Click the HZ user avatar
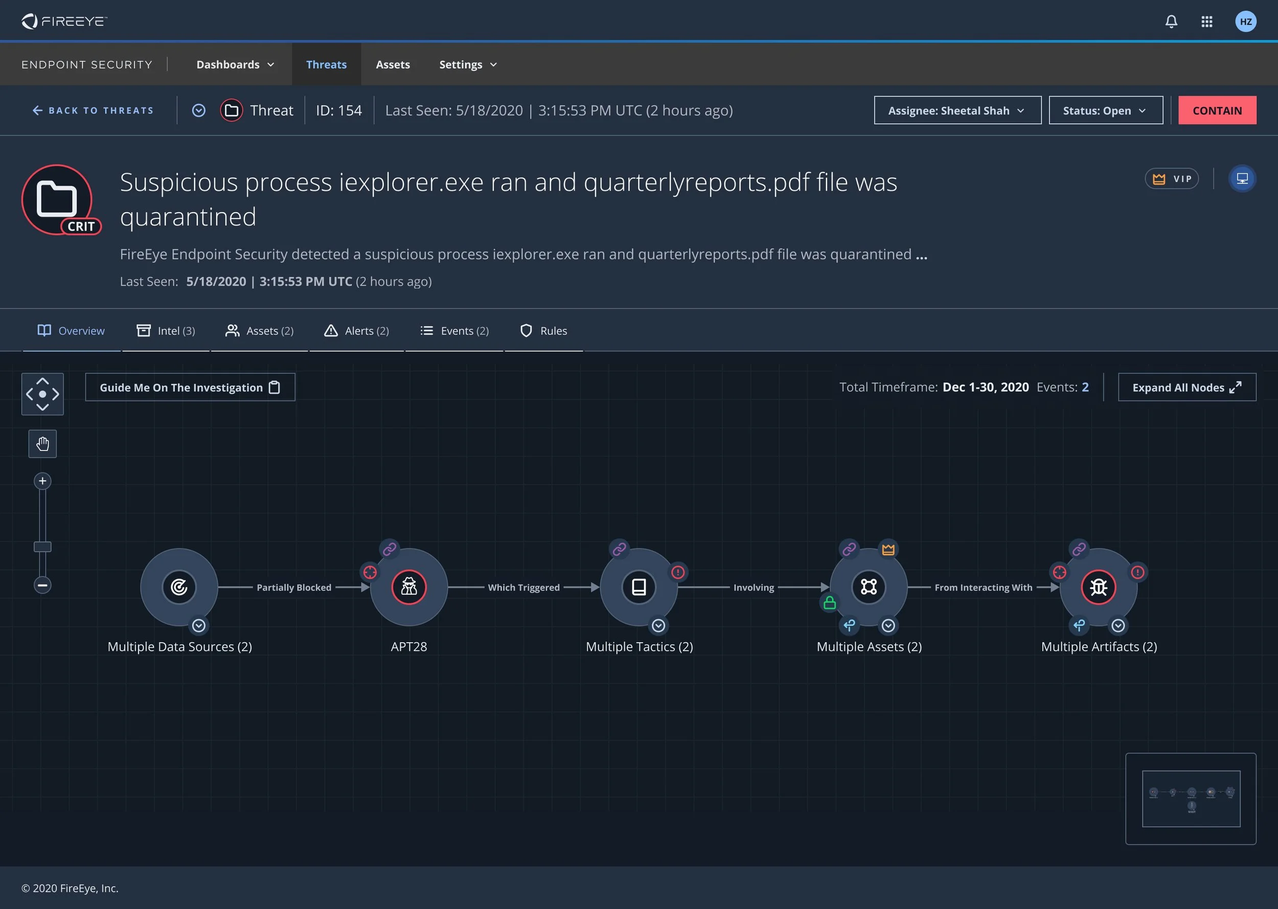Screen dimensions: 1278x909 point(1246,21)
